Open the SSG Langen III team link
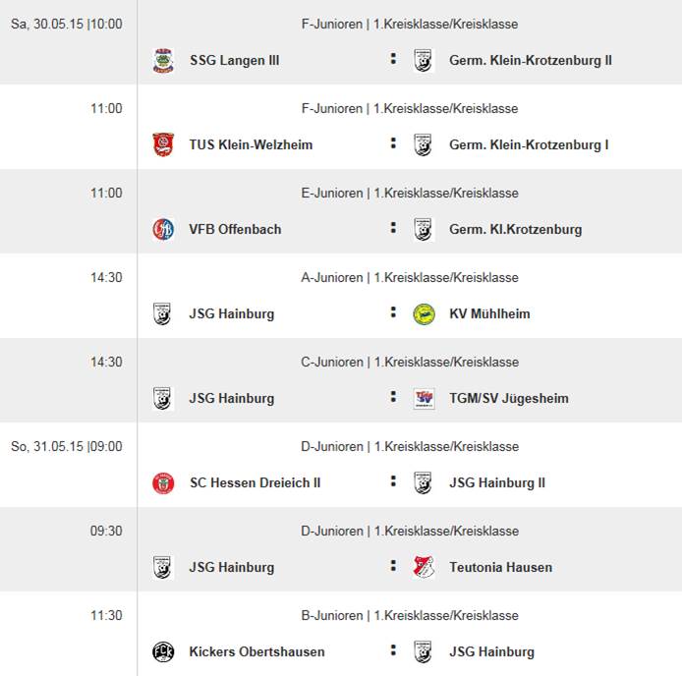 click(234, 61)
